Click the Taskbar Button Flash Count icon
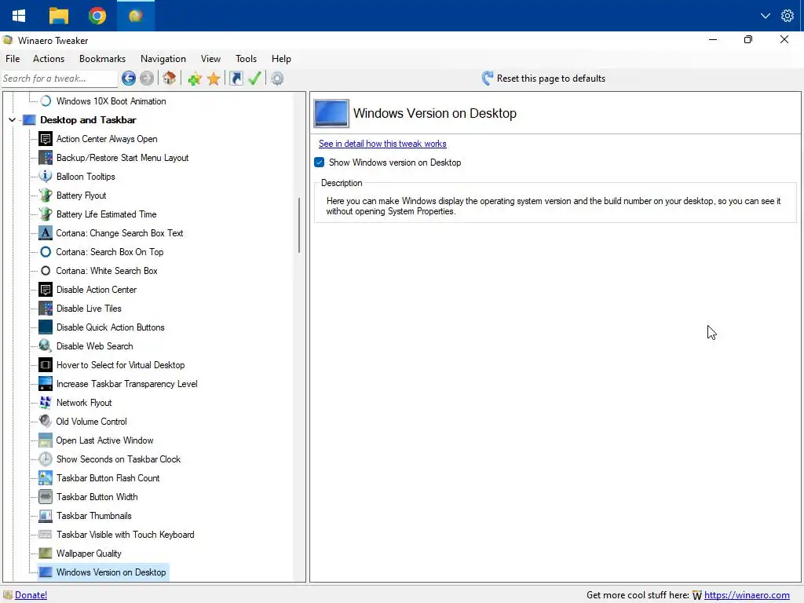 (46, 478)
